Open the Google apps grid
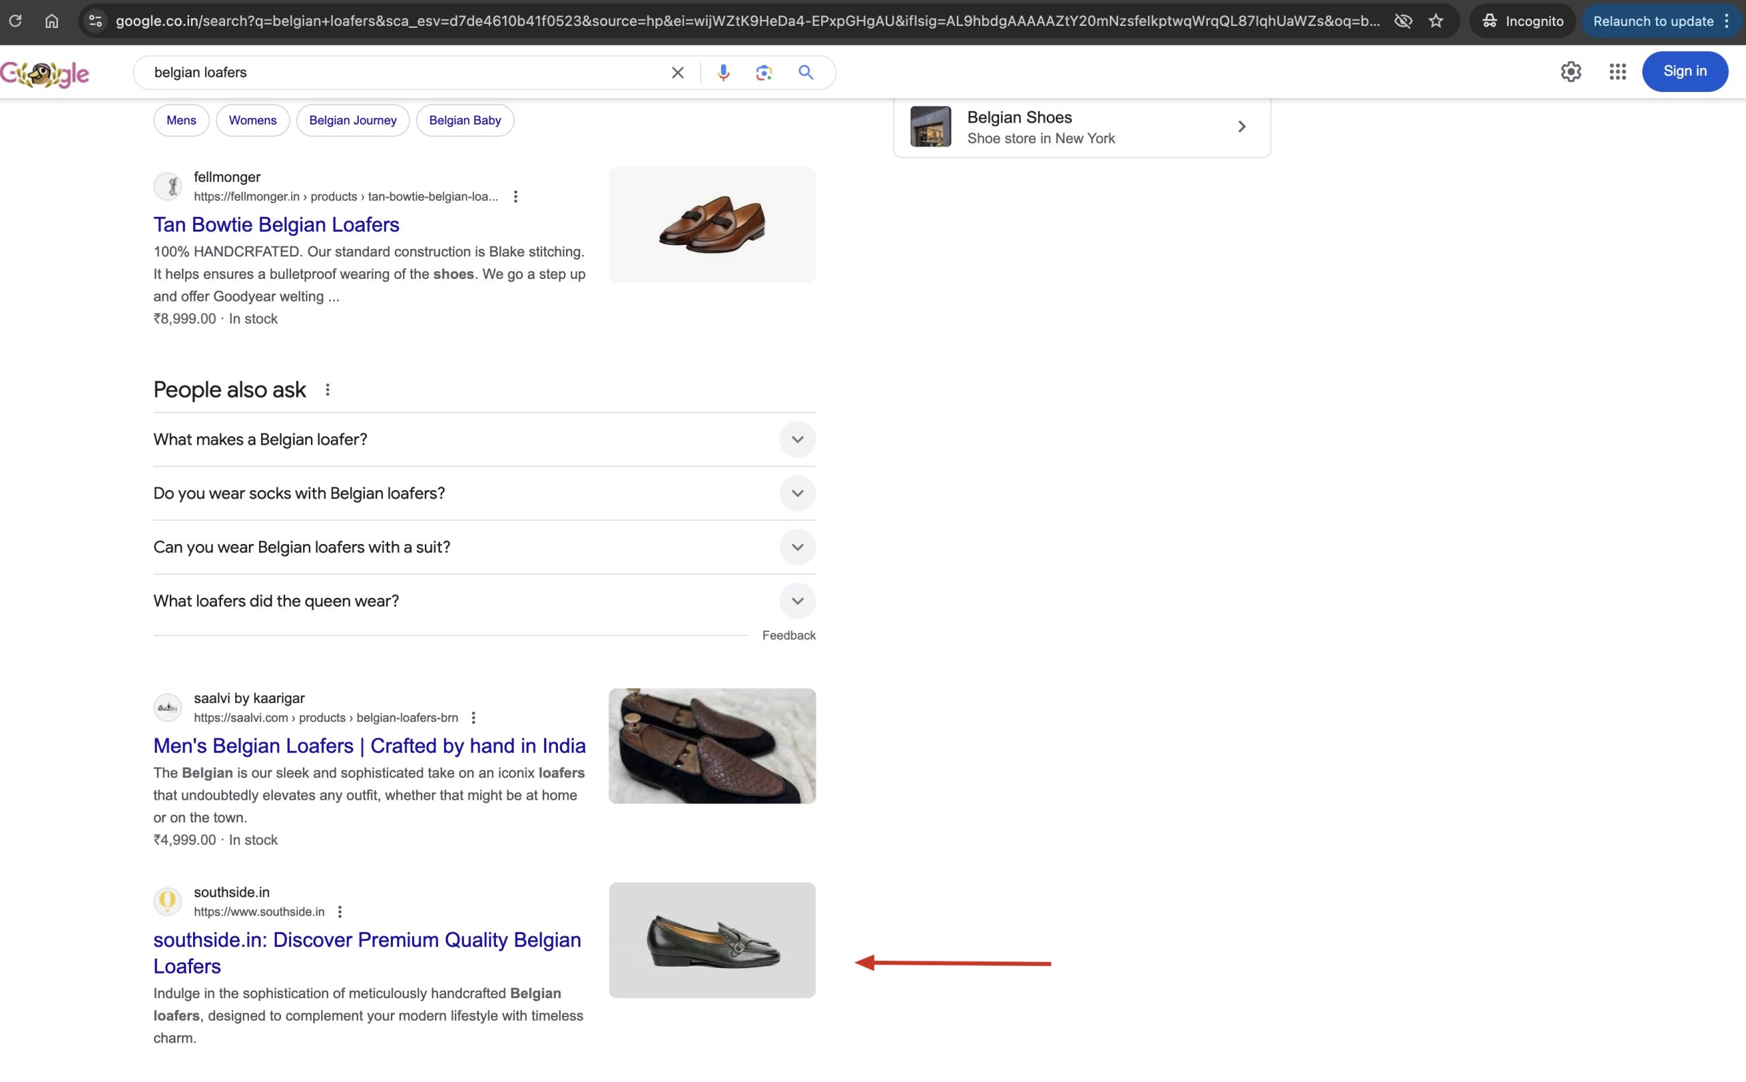Screen dimensions: 1746x1082 point(1617,72)
